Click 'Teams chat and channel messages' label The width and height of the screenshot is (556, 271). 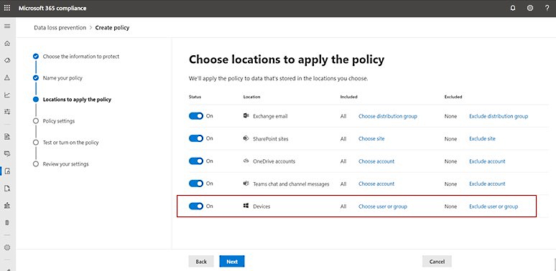[x=291, y=184]
